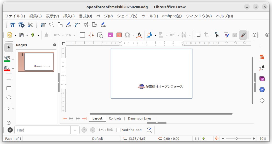Toggle the document save status indicator

pyautogui.click(x=204, y=139)
